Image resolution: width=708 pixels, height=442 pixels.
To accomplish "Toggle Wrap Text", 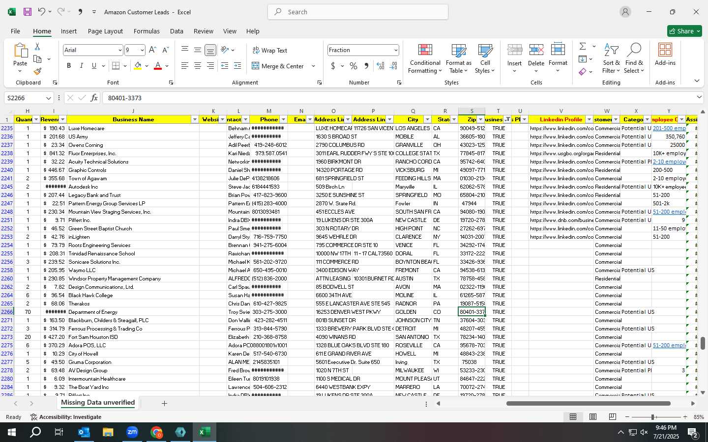I will 270,50.
